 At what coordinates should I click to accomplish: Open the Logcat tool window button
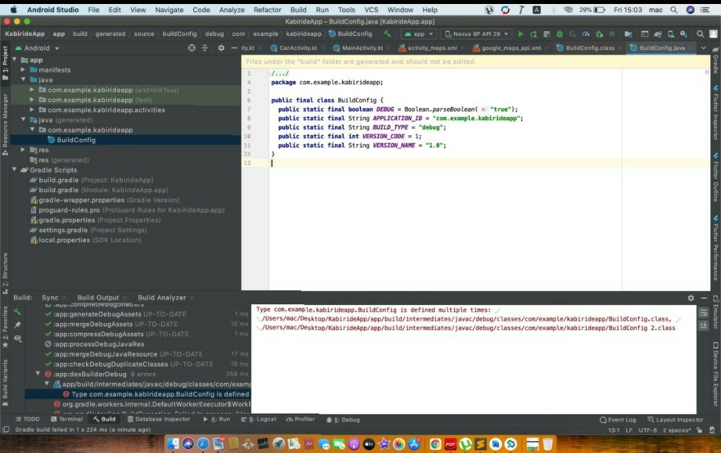[x=259, y=419]
